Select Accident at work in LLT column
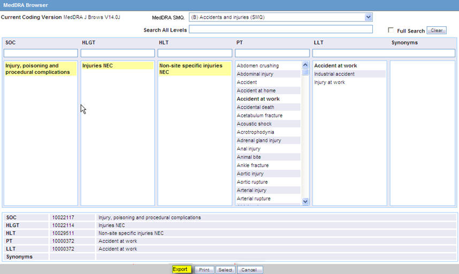459x274 pixels. pos(335,66)
